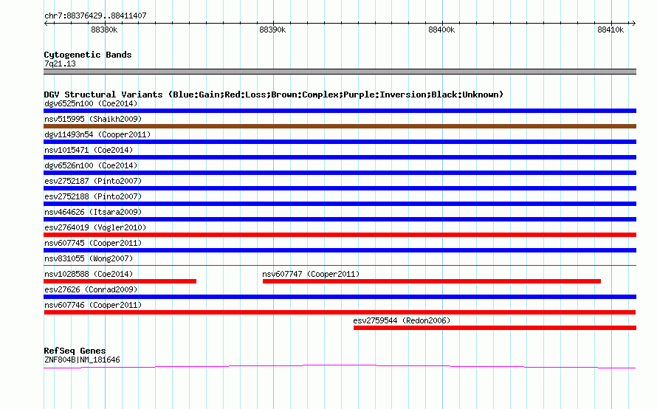The image size is (657, 409).
Task: Click the 'esv2764019 (Vogler2010)' label
Action: click(95, 227)
